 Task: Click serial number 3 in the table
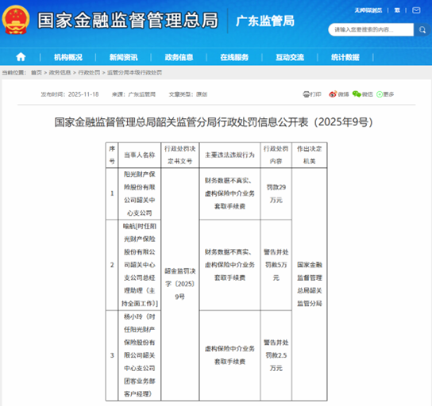click(x=112, y=355)
